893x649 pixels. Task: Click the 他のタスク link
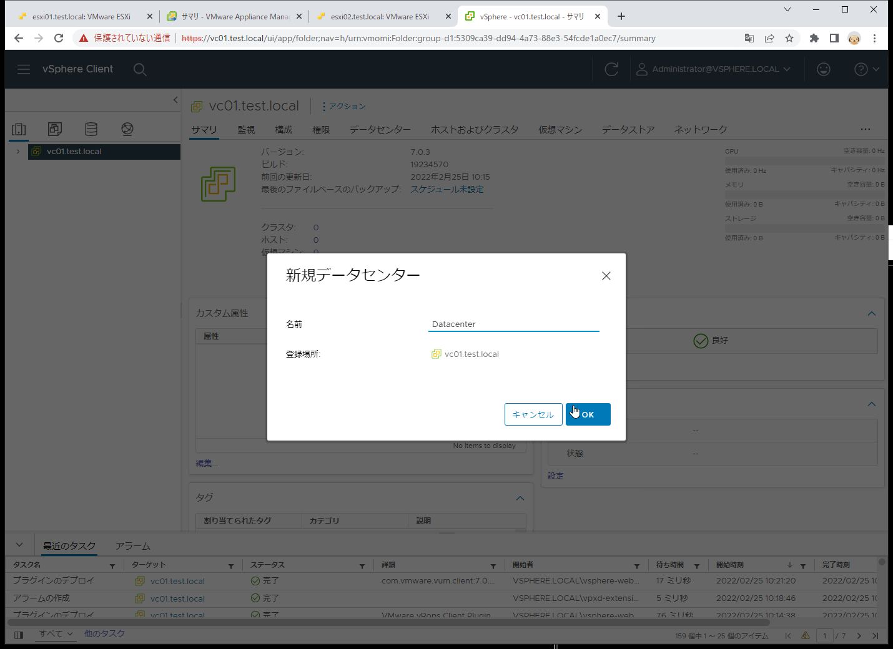click(x=104, y=634)
